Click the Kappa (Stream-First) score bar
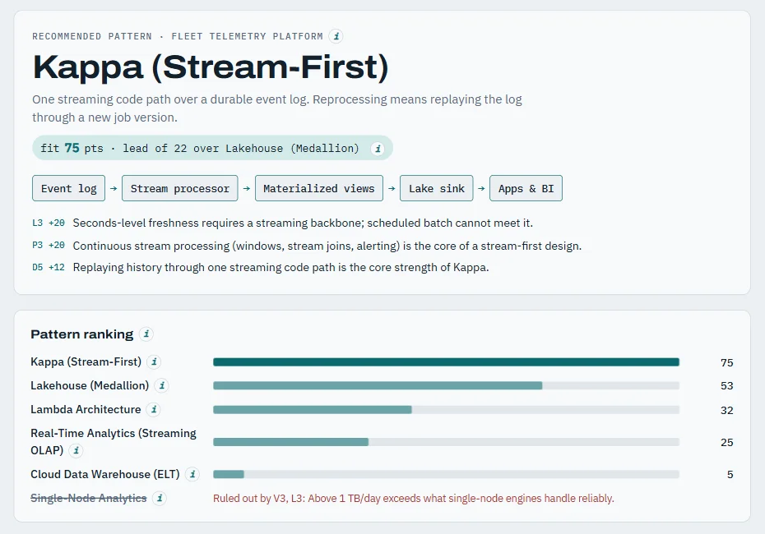 click(x=446, y=362)
